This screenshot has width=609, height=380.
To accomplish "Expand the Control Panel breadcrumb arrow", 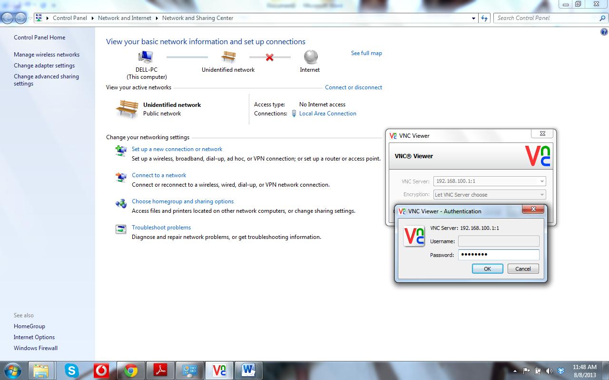I will click(x=92, y=18).
